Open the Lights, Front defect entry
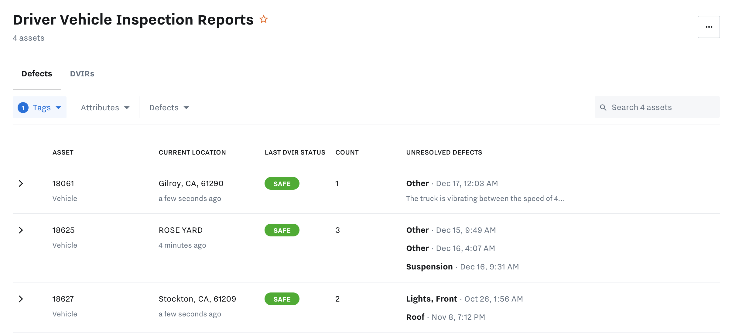The image size is (732, 334). pos(431,299)
